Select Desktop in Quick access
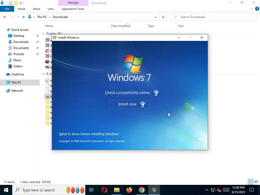 pyautogui.click(x=19, y=36)
